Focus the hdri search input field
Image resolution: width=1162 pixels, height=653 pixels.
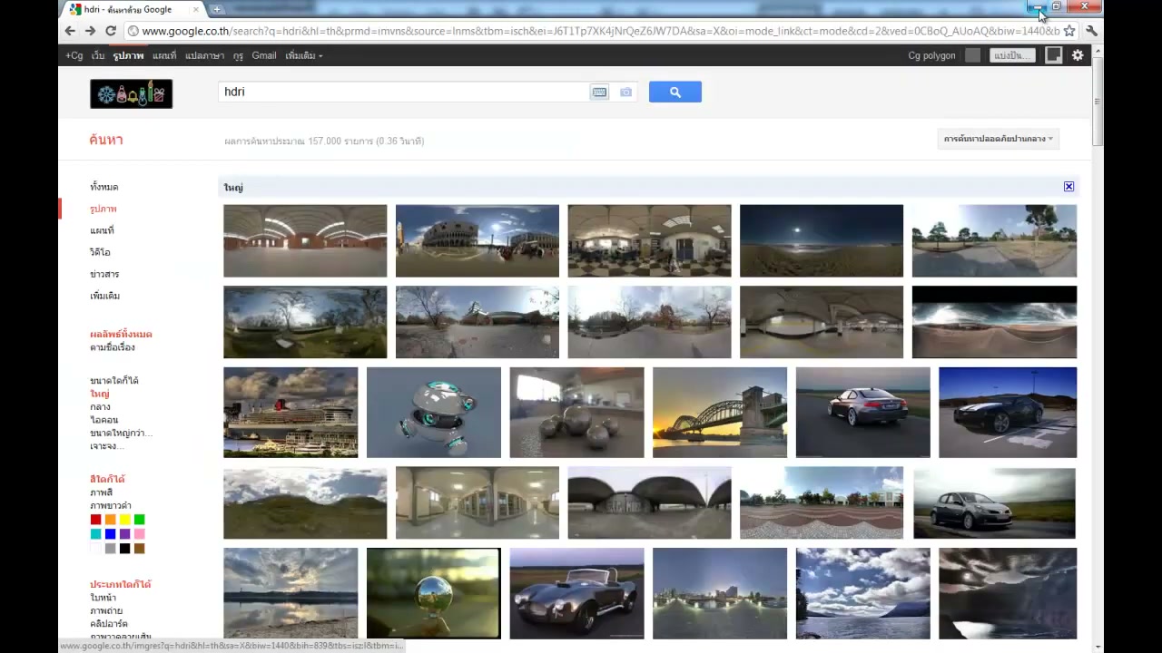click(x=404, y=92)
